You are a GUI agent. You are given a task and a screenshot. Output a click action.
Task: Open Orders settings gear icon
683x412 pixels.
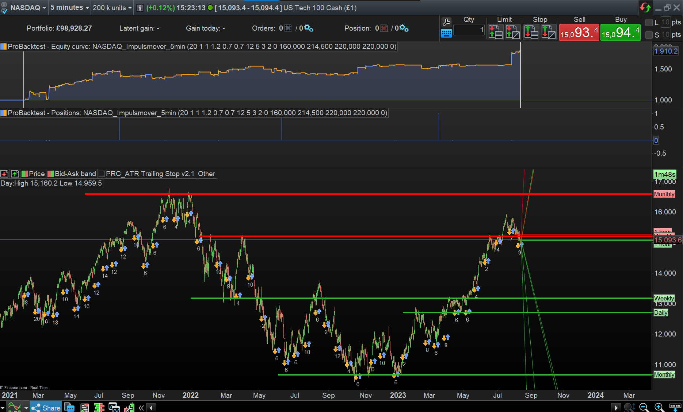[x=309, y=28]
